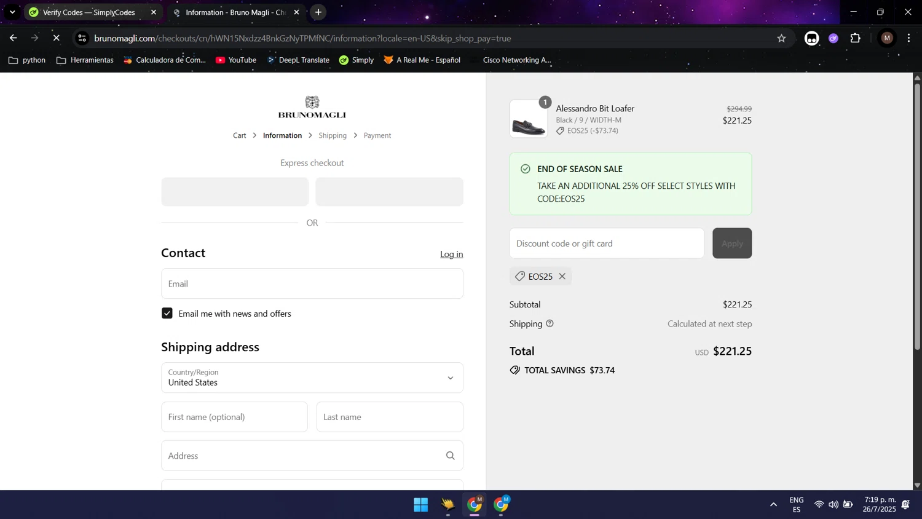Close the Verify Codes SimplyCodes tab
This screenshot has height=519, width=922.
154,12
